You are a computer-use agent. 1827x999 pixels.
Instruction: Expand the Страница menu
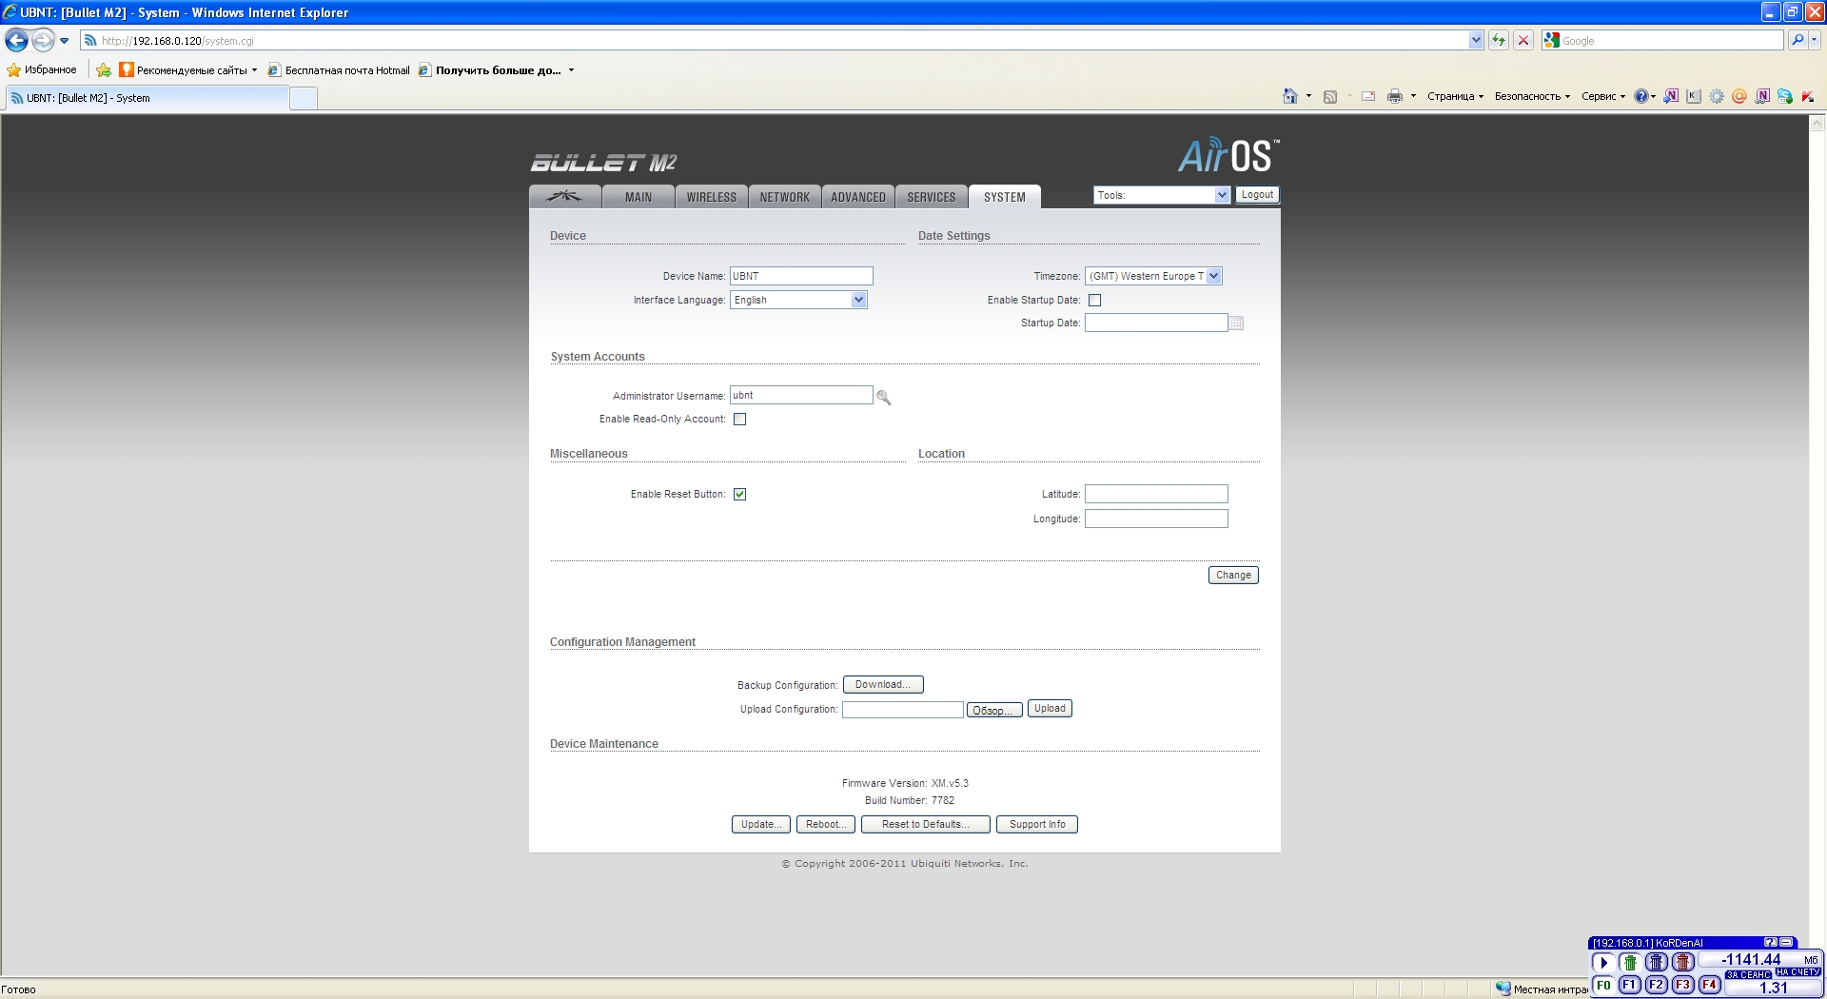[1455, 96]
